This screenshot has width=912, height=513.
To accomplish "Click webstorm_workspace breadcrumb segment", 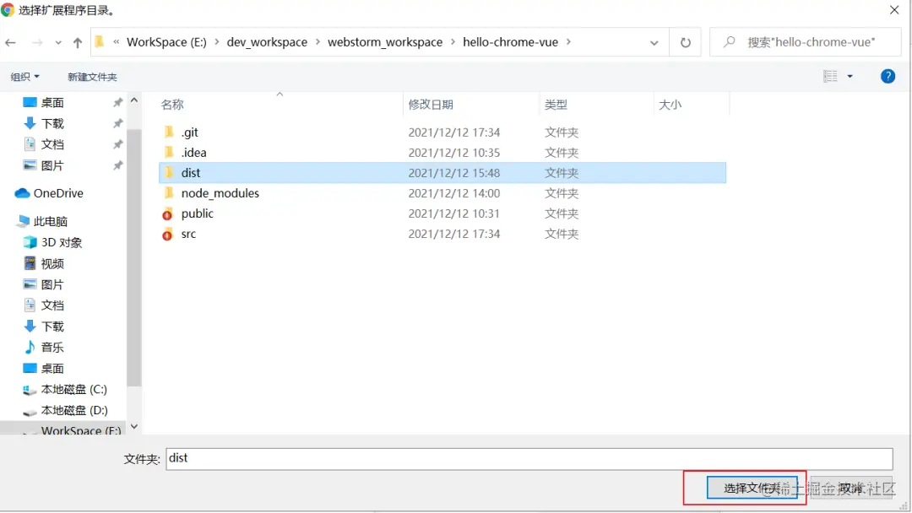I will (385, 42).
